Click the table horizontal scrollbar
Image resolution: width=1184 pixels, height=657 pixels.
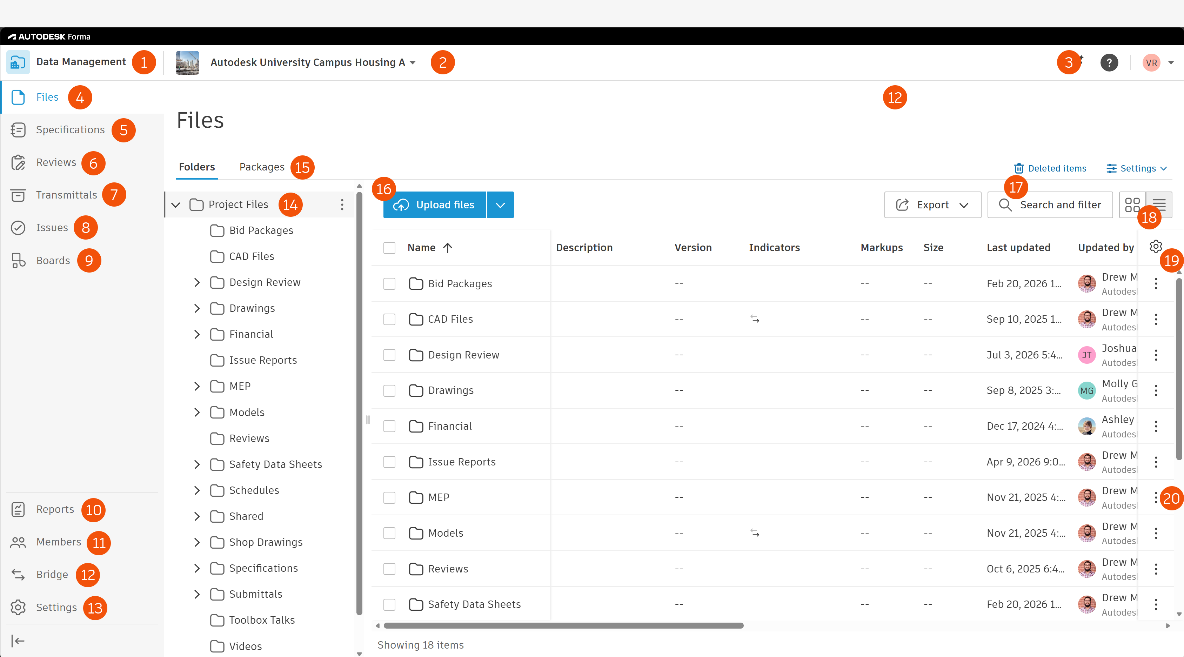click(563, 626)
